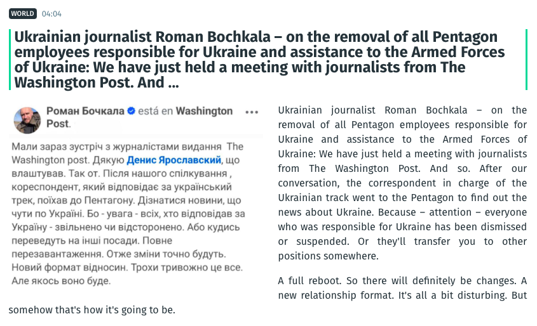Open the three-dot post options menu
This screenshot has height=326, width=537.
(252, 112)
